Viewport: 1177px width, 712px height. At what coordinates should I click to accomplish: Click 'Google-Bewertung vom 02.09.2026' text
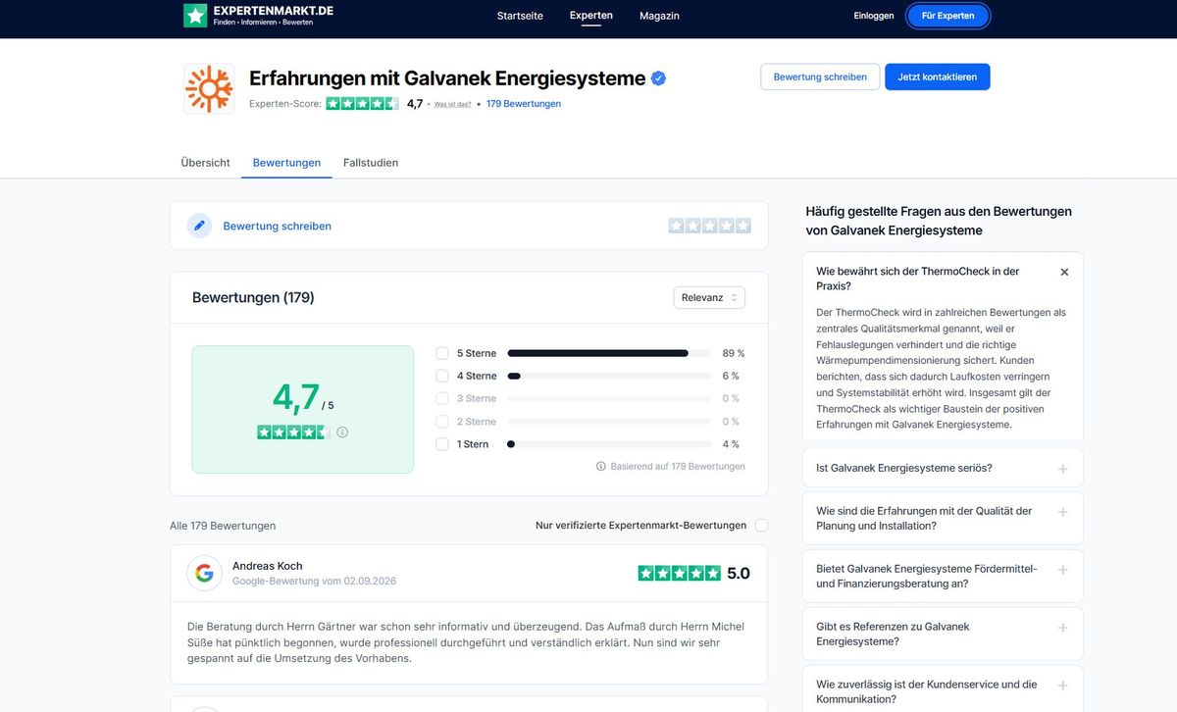(x=315, y=581)
